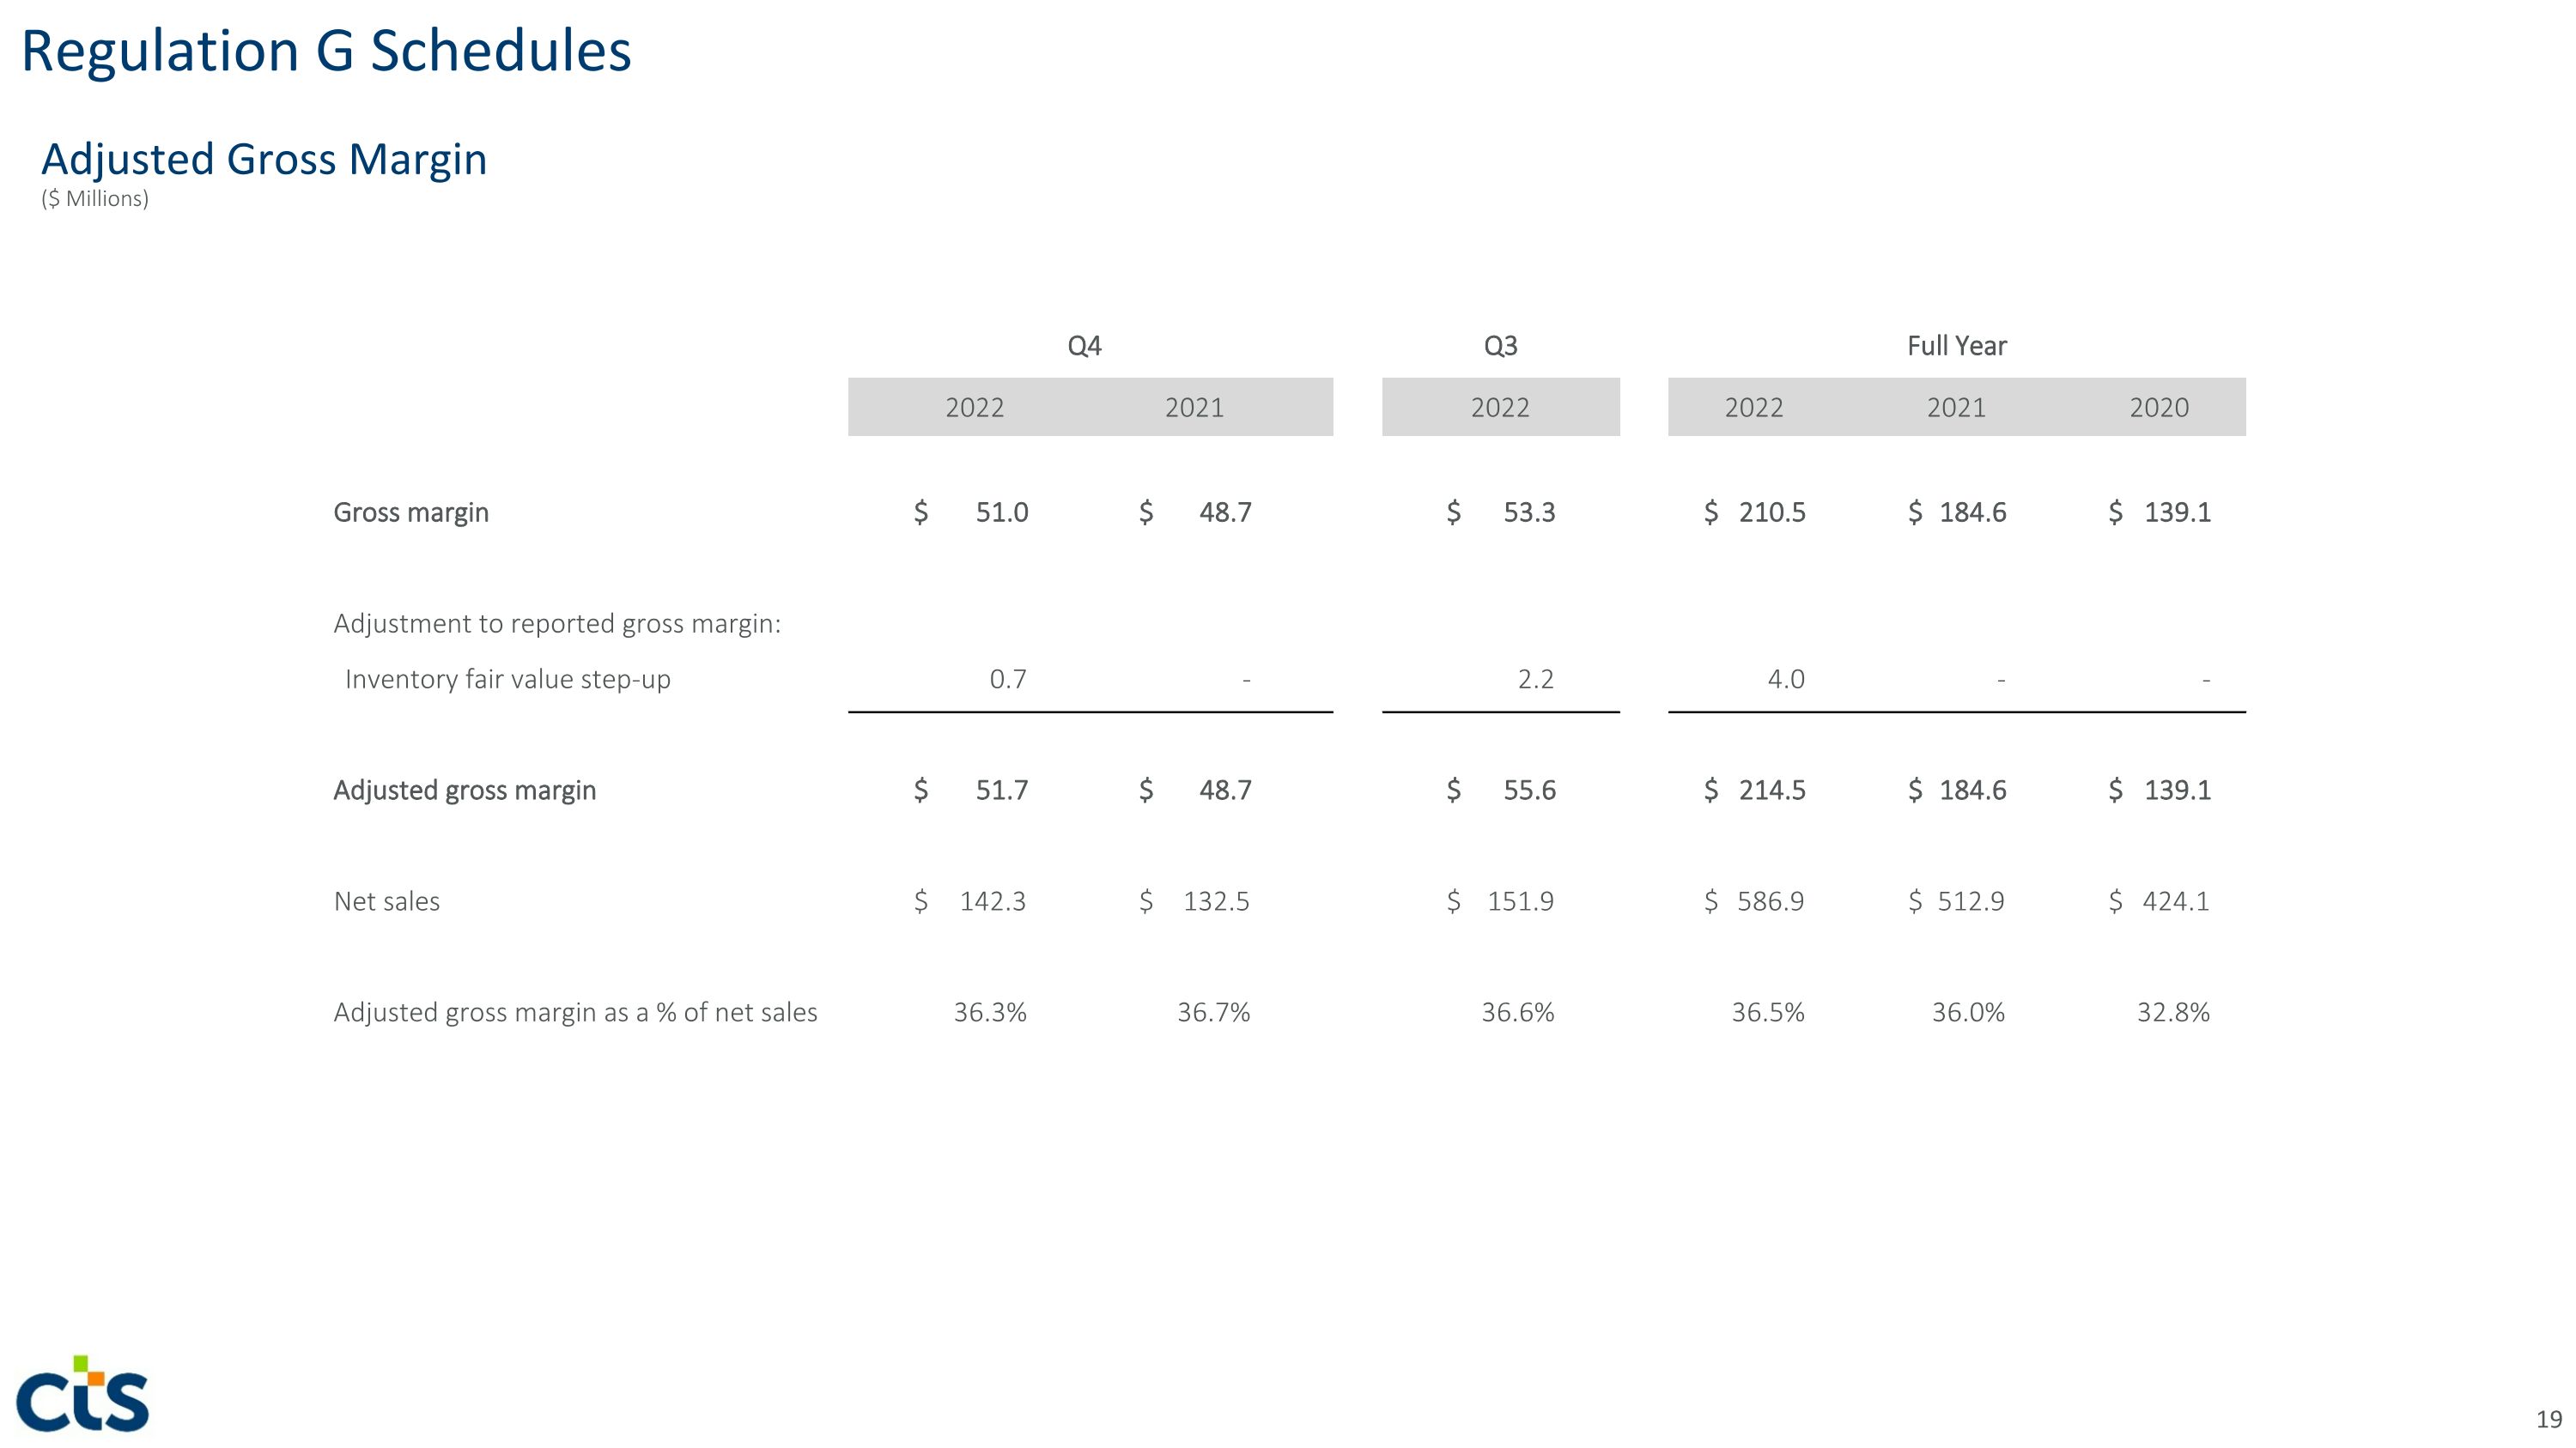
Task: Click the 210.5 gross margin value
Action: (x=1771, y=512)
